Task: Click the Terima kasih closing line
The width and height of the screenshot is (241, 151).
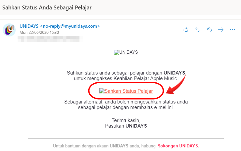Action: pos(126,120)
